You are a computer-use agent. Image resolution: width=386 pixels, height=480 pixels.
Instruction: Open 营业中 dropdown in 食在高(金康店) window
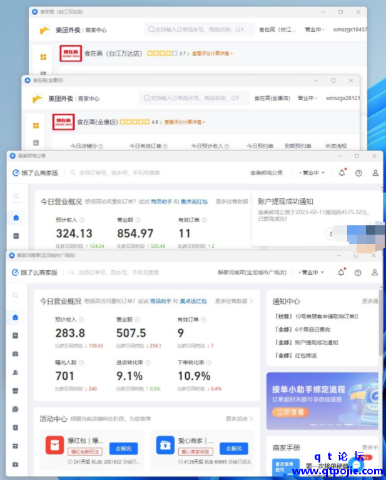tap(308, 98)
